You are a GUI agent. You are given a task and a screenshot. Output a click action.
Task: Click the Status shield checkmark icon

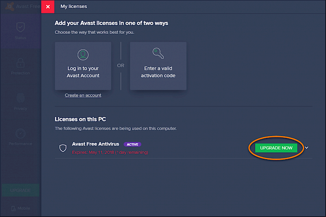(x=21, y=27)
